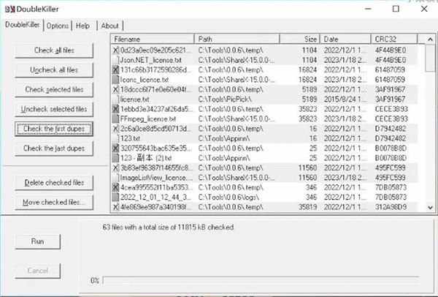Image resolution: width=438 pixels, height=297 pixels.
Task: Click date 2015/8/24 in license.txt row
Action: (x=345, y=99)
